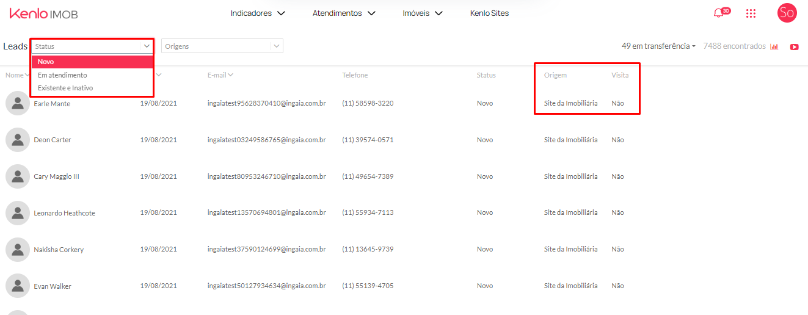Image resolution: width=808 pixels, height=315 pixels.
Task: Open the Evan Walker lead
Action: (53, 286)
